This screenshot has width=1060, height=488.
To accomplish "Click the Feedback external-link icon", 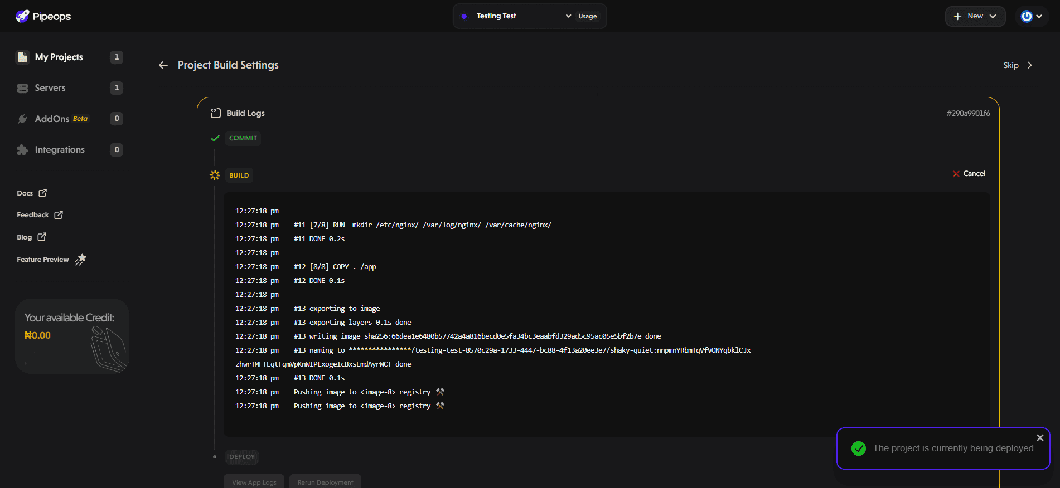I will (x=59, y=215).
